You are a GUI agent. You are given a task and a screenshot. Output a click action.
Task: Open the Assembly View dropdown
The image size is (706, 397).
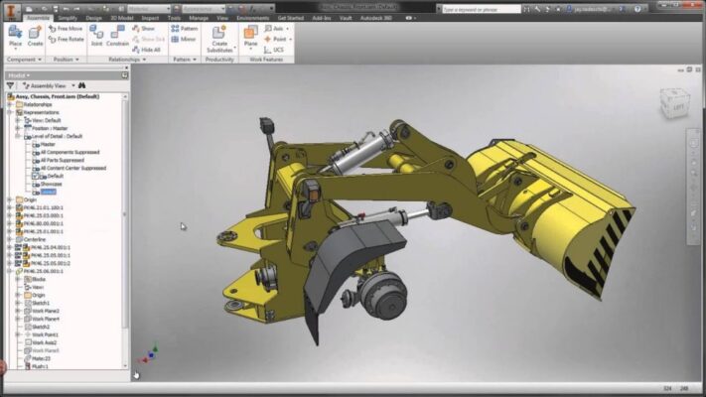click(x=72, y=85)
